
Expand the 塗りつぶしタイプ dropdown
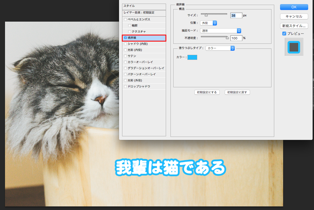pyautogui.click(x=220, y=48)
